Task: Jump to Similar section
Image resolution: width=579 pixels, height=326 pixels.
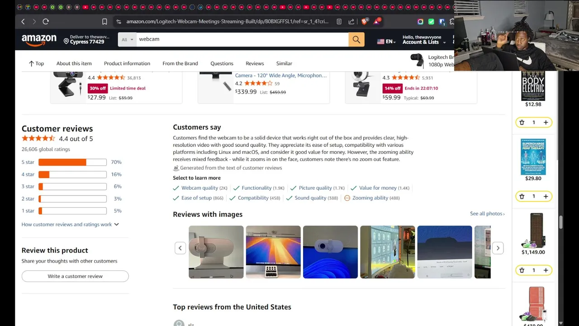Action: pos(284,63)
